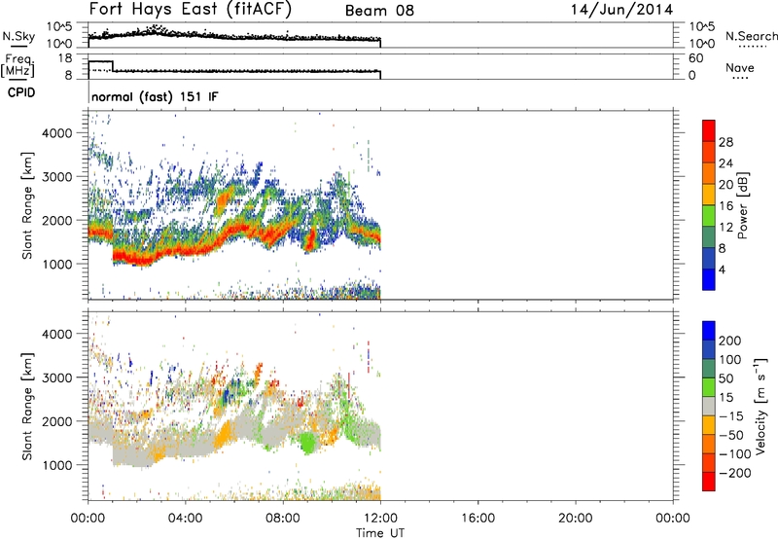The width and height of the screenshot is (778, 539).
Task: Click the '1000' tick on velocity panel axis
Action: click(57, 465)
